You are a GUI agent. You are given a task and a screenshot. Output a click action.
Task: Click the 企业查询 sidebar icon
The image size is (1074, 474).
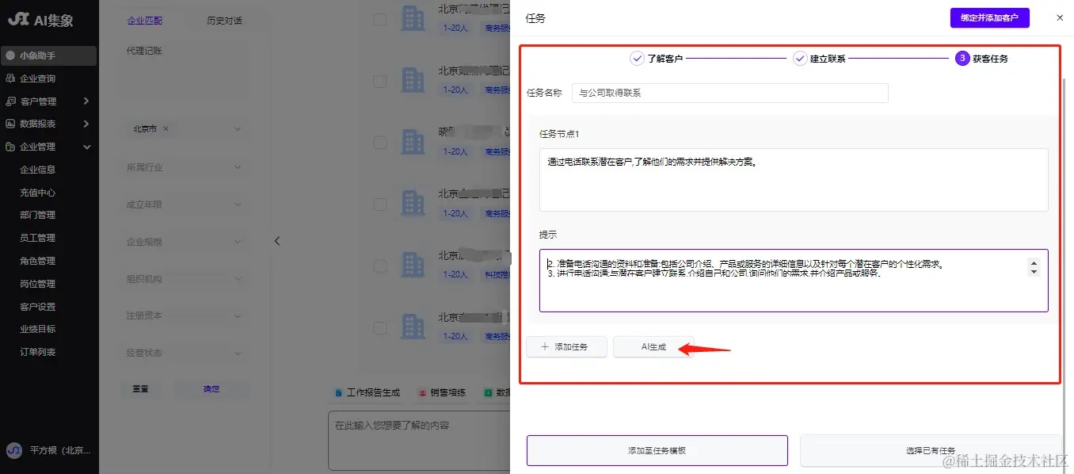click(10, 78)
